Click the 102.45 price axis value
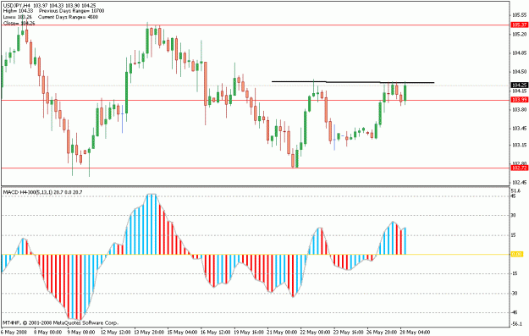The height and width of the screenshot is (336, 529). (520, 183)
